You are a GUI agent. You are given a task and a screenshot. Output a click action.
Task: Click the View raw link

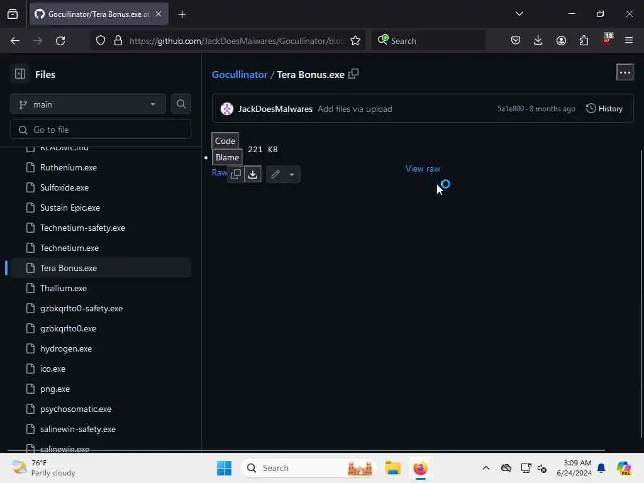pos(423,169)
